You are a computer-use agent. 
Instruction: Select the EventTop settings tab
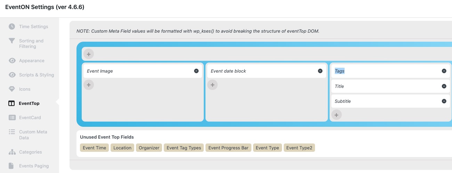coord(30,103)
